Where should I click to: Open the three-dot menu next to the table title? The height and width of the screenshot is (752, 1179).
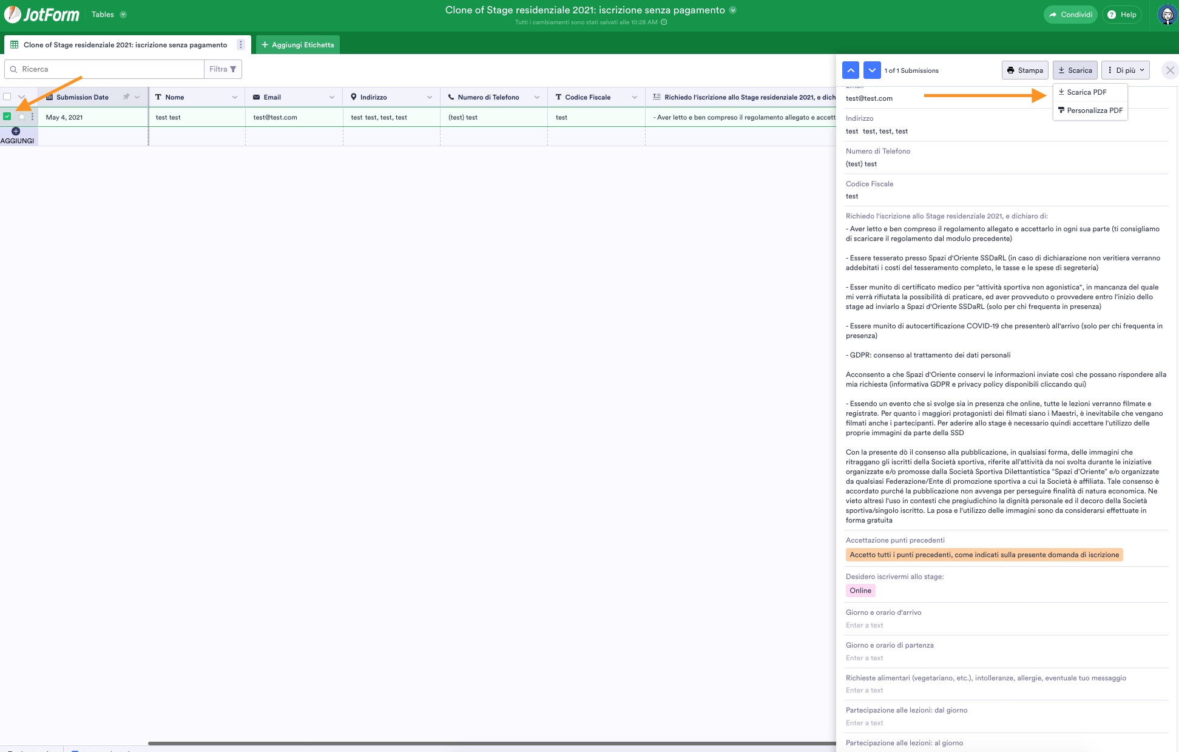(240, 44)
